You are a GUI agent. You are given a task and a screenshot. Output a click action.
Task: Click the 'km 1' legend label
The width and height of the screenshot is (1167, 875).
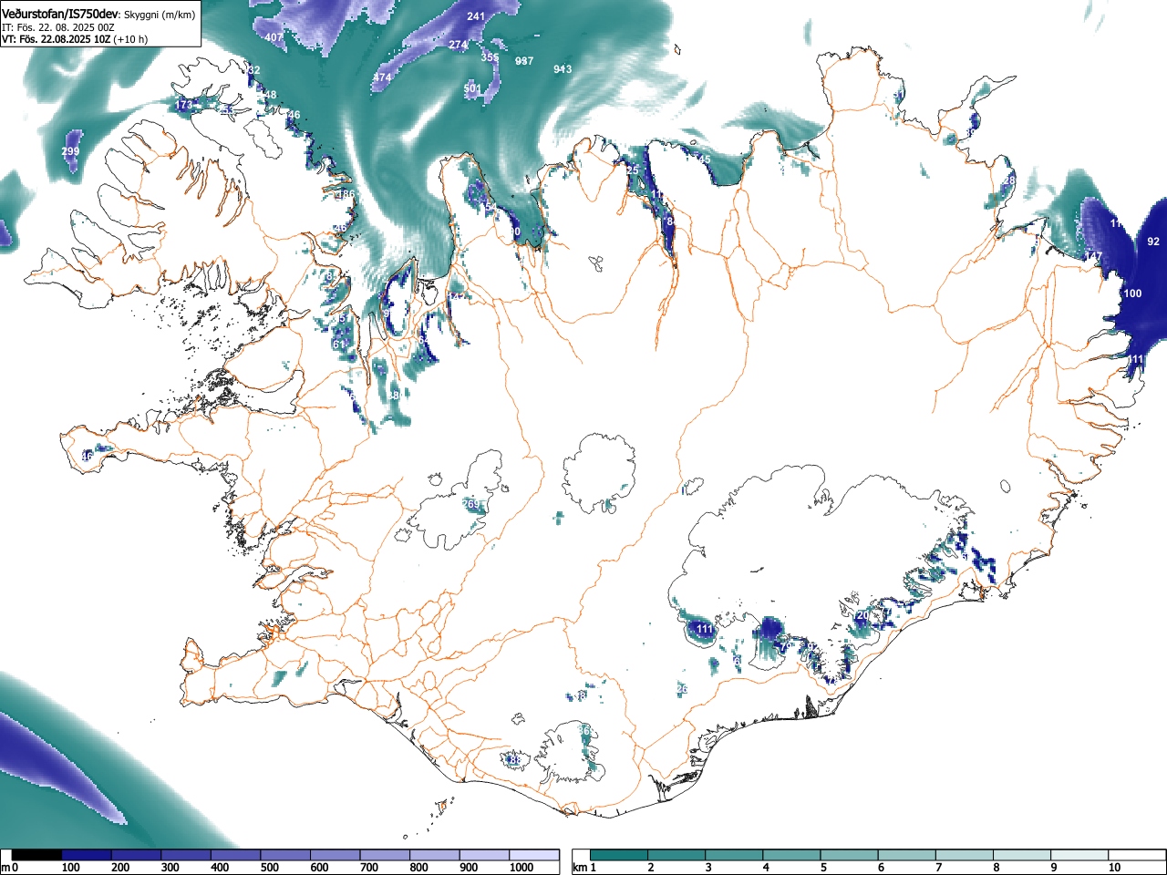click(584, 868)
